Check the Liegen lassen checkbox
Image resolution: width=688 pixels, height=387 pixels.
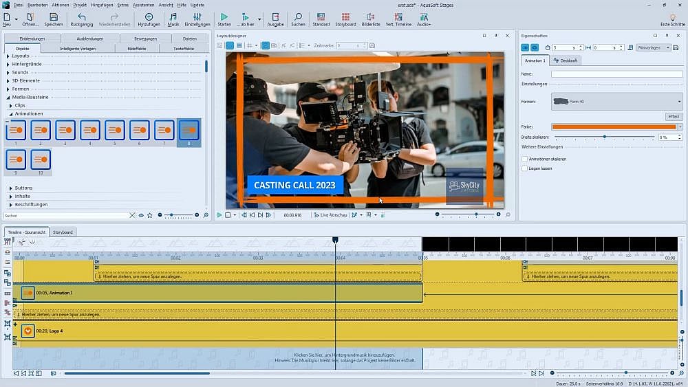pyautogui.click(x=525, y=168)
